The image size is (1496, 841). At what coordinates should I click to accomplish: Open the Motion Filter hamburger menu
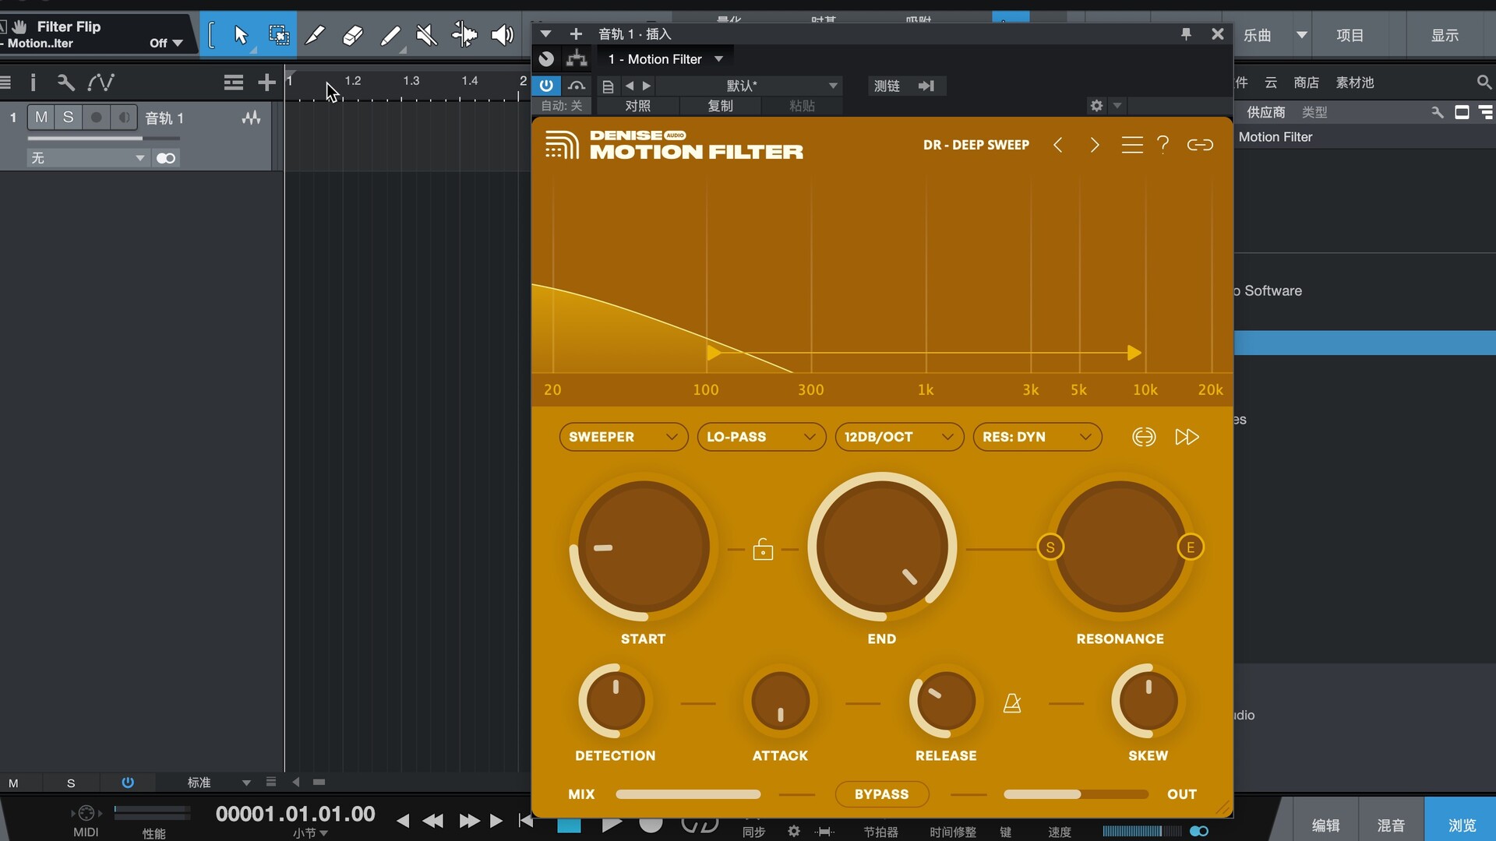coord(1131,145)
